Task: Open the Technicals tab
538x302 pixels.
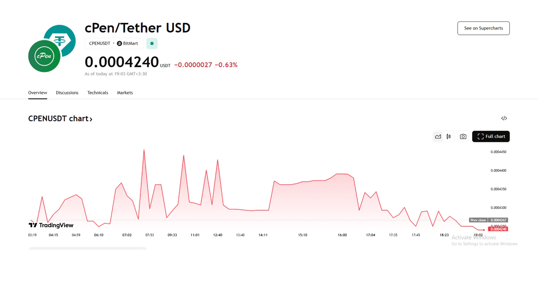Action: [98, 93]
